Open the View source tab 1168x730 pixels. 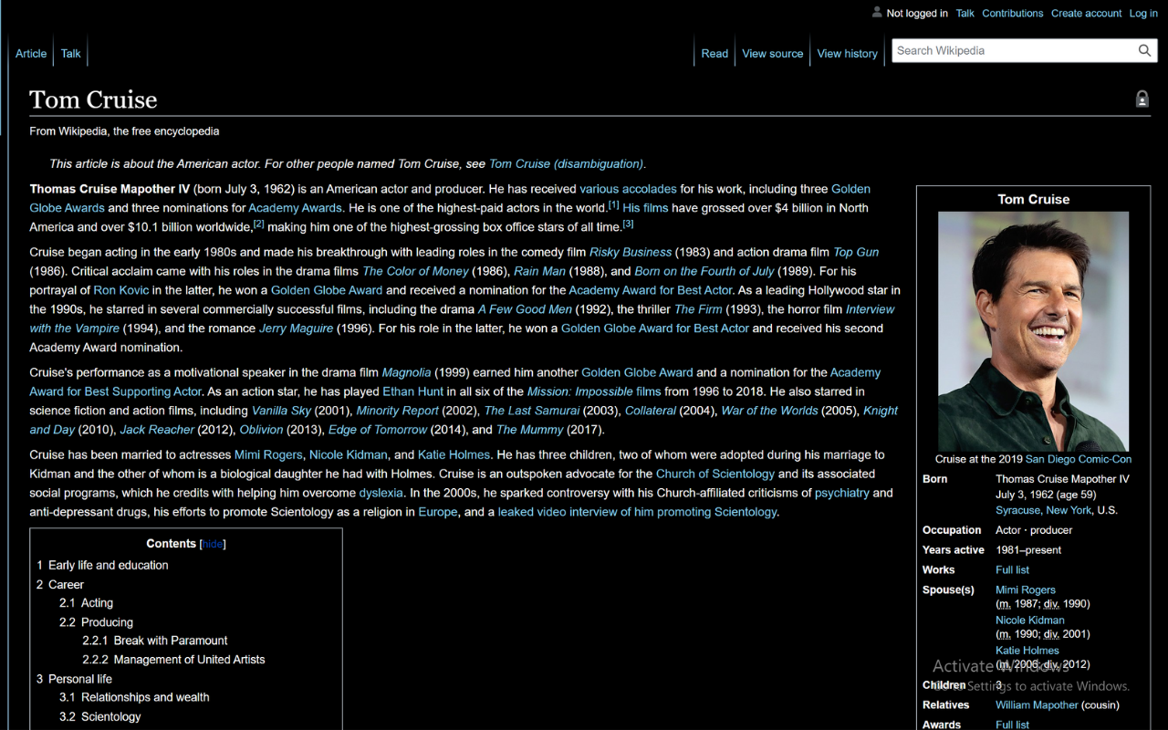click(x=773, y=54)
